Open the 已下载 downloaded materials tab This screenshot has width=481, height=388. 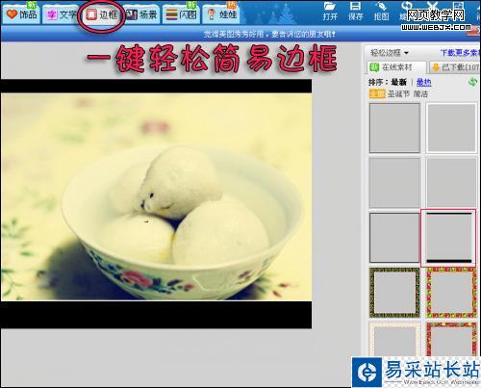[x=455, y=67]
